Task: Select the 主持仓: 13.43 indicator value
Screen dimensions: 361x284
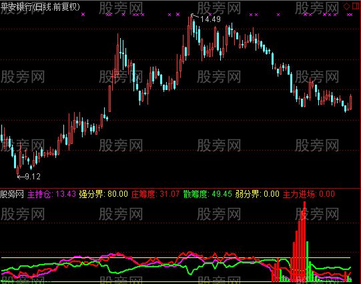Action: pyautogui.click(x=51, y=194)
